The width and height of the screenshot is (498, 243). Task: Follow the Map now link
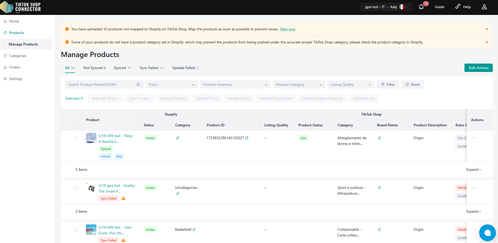288,29
